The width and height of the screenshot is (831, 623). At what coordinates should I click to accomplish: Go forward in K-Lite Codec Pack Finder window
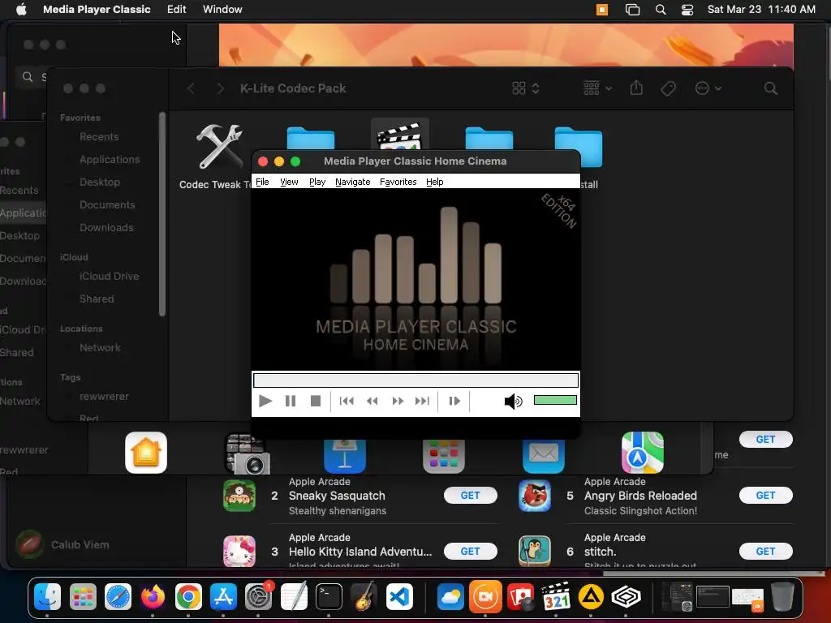click(220, 88)
